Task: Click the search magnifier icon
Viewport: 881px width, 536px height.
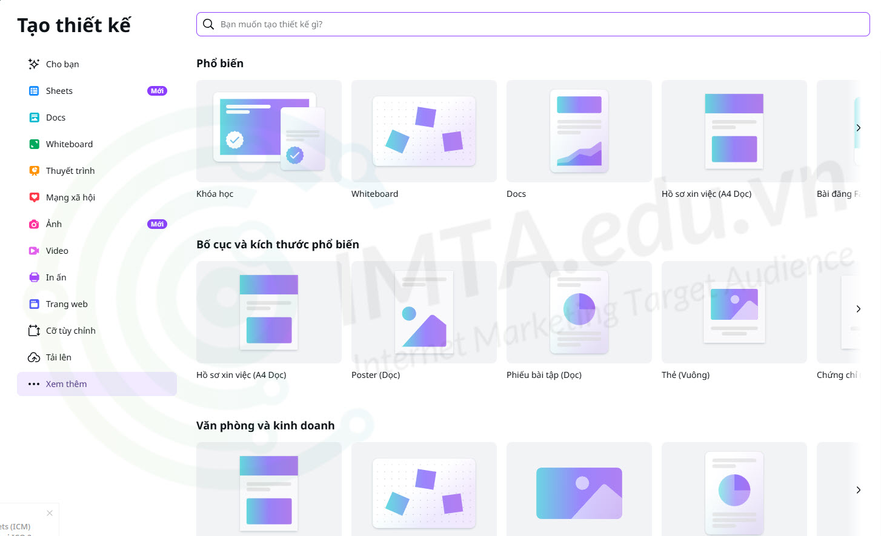Action: tap(208, 24)
